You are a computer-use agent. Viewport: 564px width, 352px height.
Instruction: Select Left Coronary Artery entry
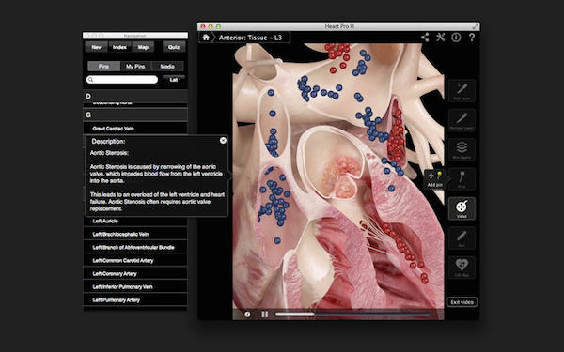point(135,274)
